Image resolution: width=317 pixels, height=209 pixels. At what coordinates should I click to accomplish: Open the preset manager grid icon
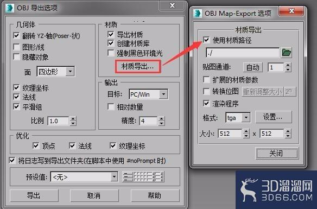click(x=143, y=176)
